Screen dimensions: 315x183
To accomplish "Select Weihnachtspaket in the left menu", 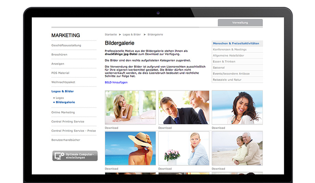I will 63,82.
